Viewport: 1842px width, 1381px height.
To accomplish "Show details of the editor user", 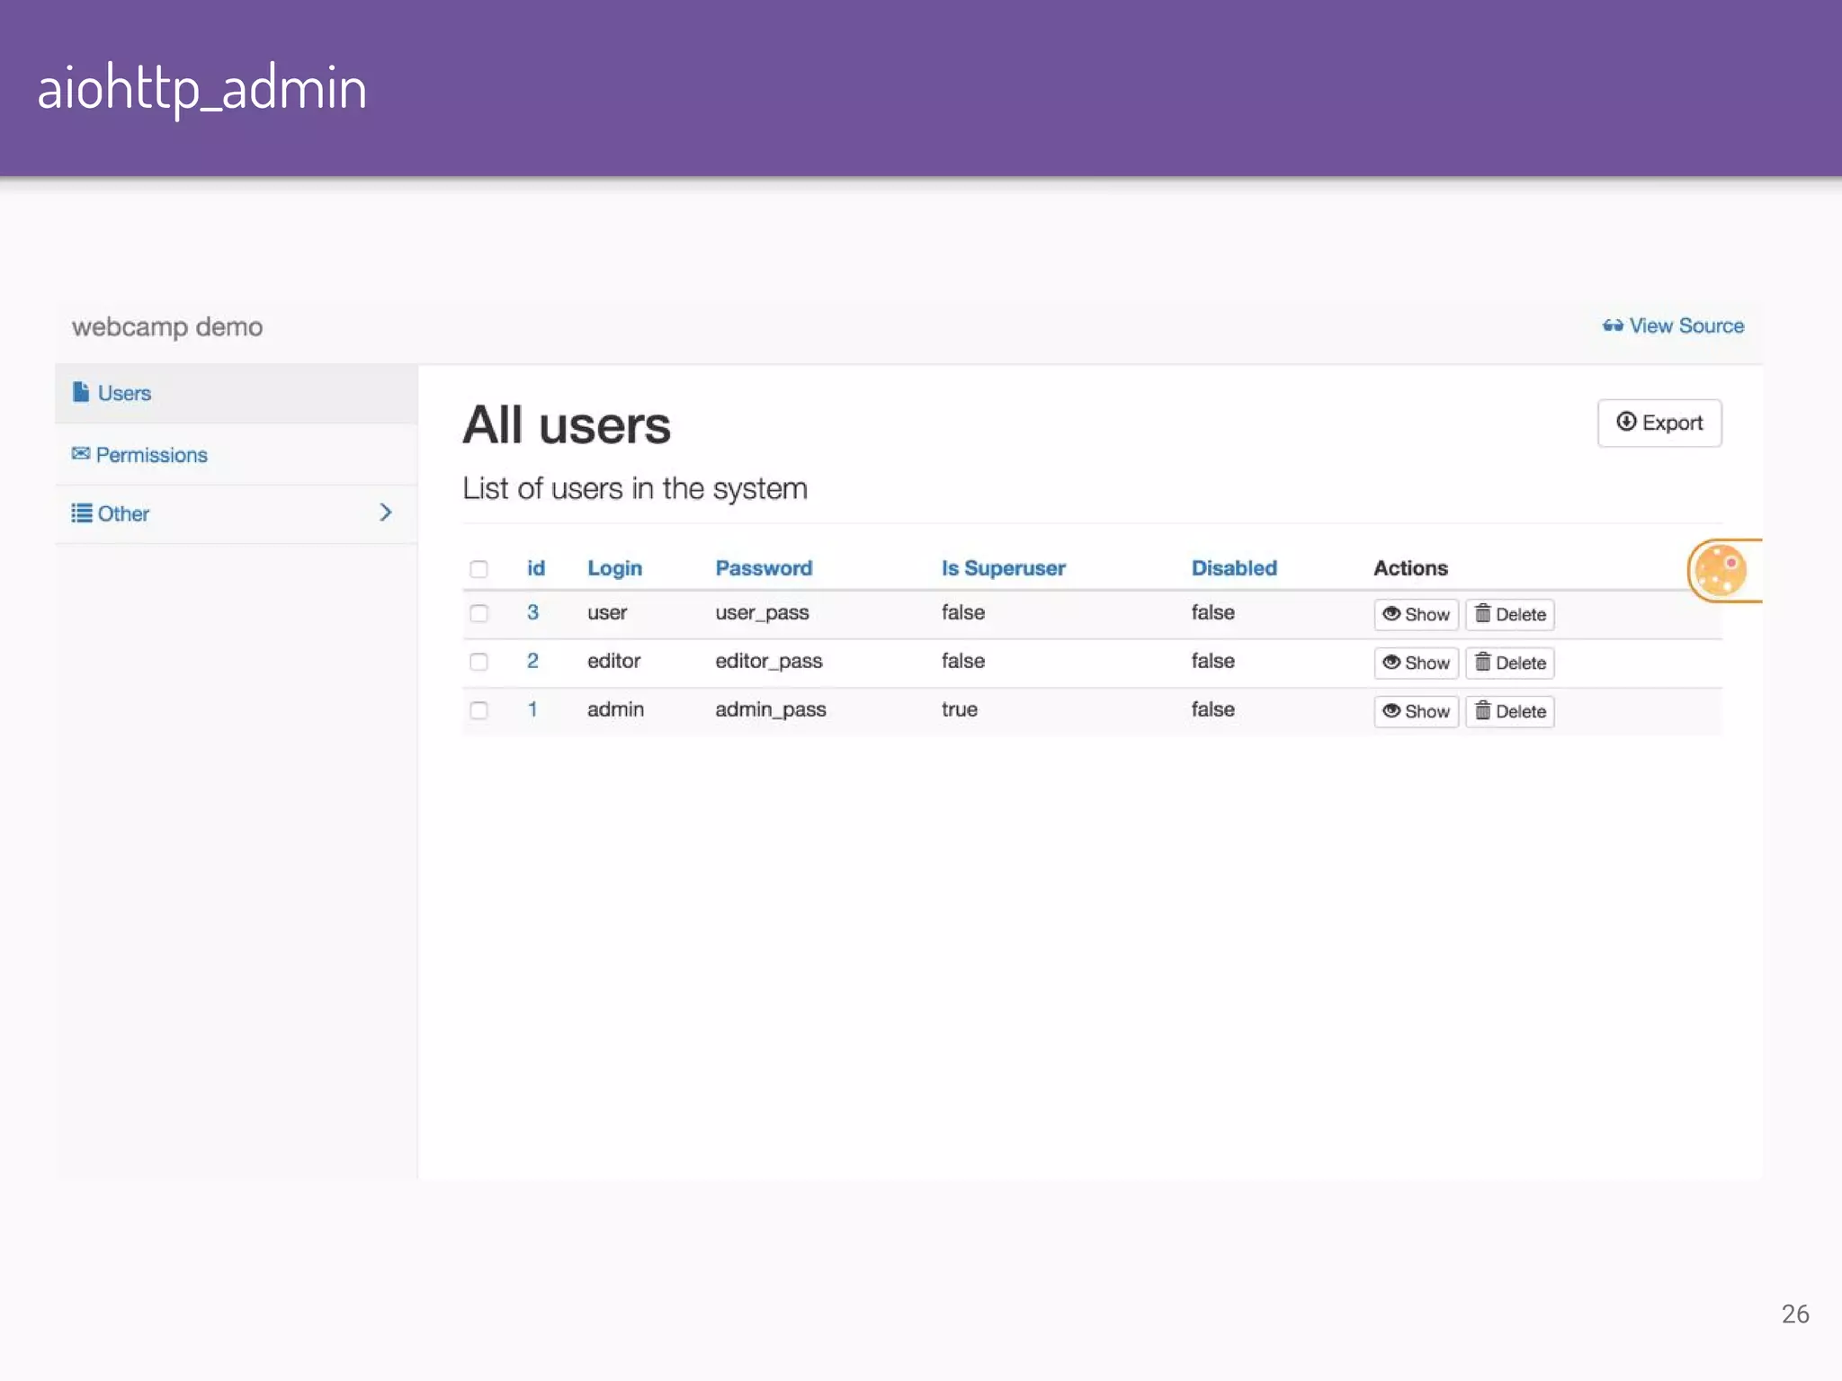I will [x=1416, y=664].
